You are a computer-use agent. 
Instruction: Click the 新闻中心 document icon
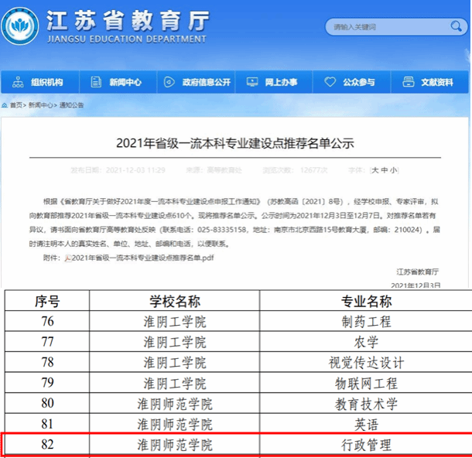(96, 82)
